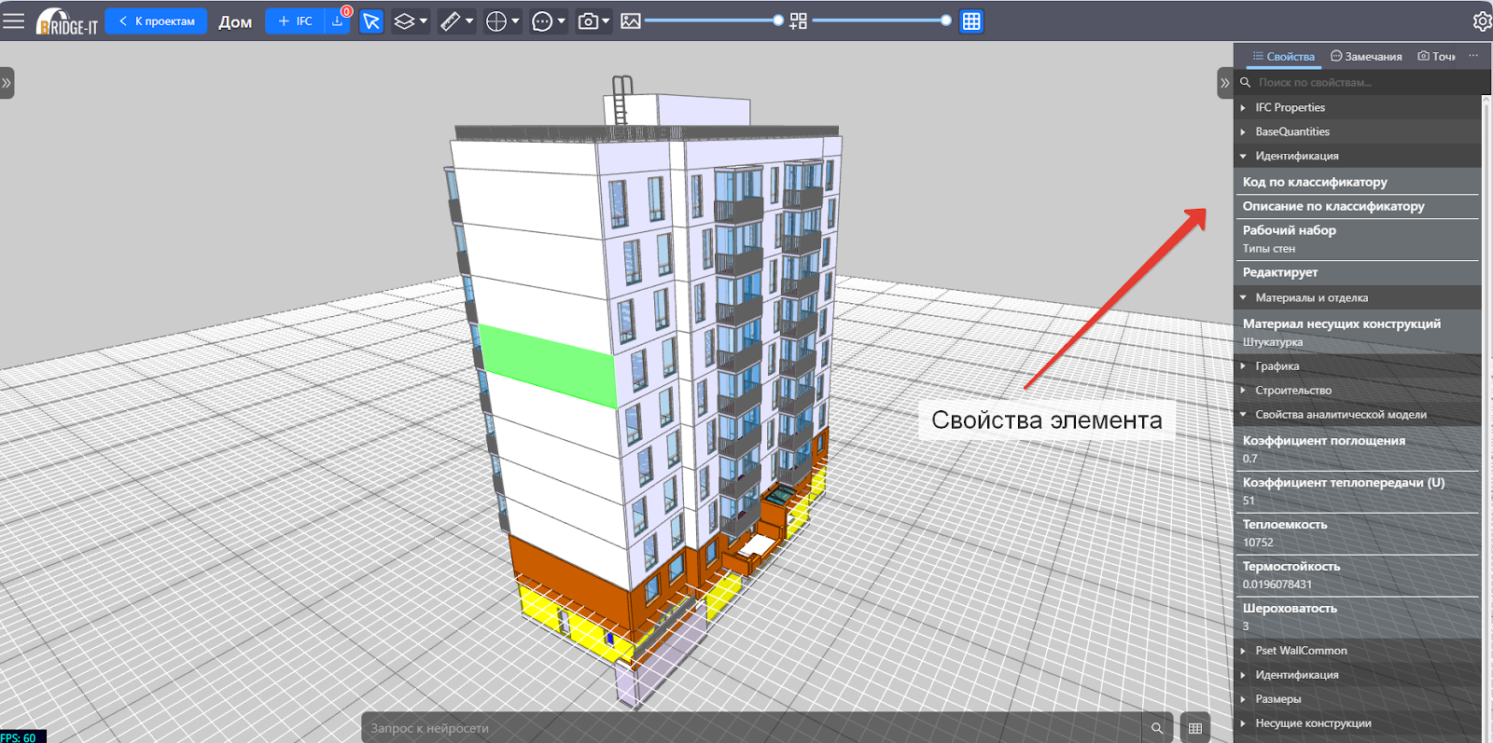
Task: Expand the collapsed left sidebar
Action: point(7,83)
